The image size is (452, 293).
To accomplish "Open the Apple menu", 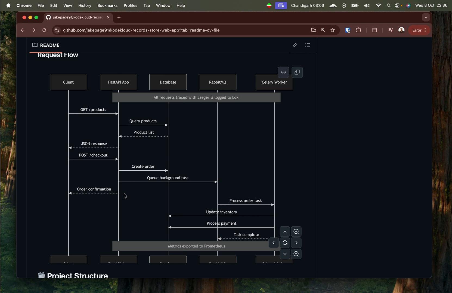I will tap(8, 5).
